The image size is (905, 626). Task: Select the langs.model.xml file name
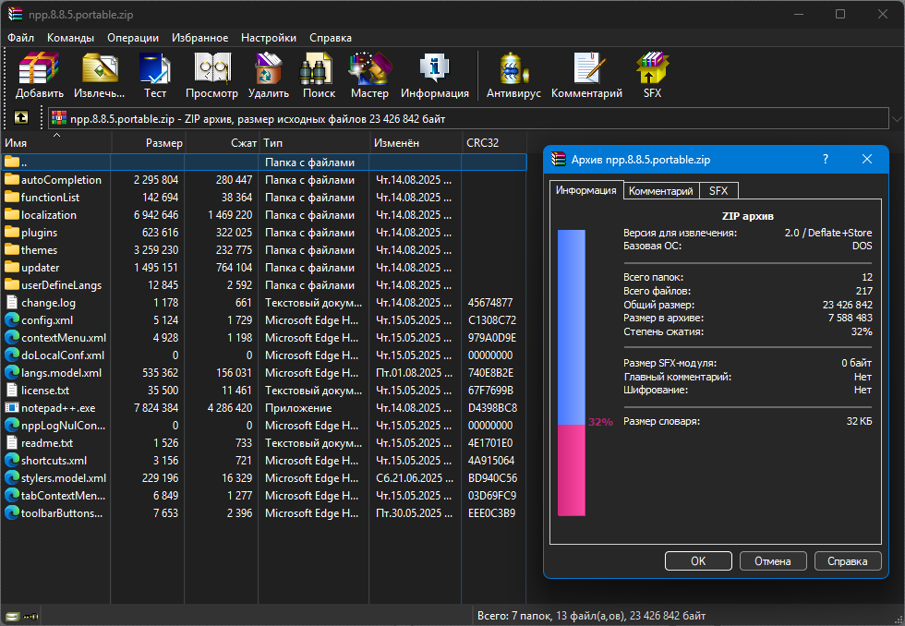61,373
